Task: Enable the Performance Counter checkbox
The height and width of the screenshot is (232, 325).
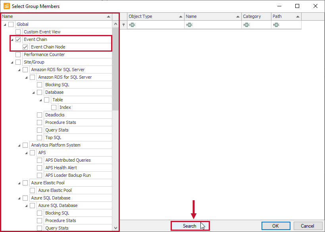Action: [18, 54]
